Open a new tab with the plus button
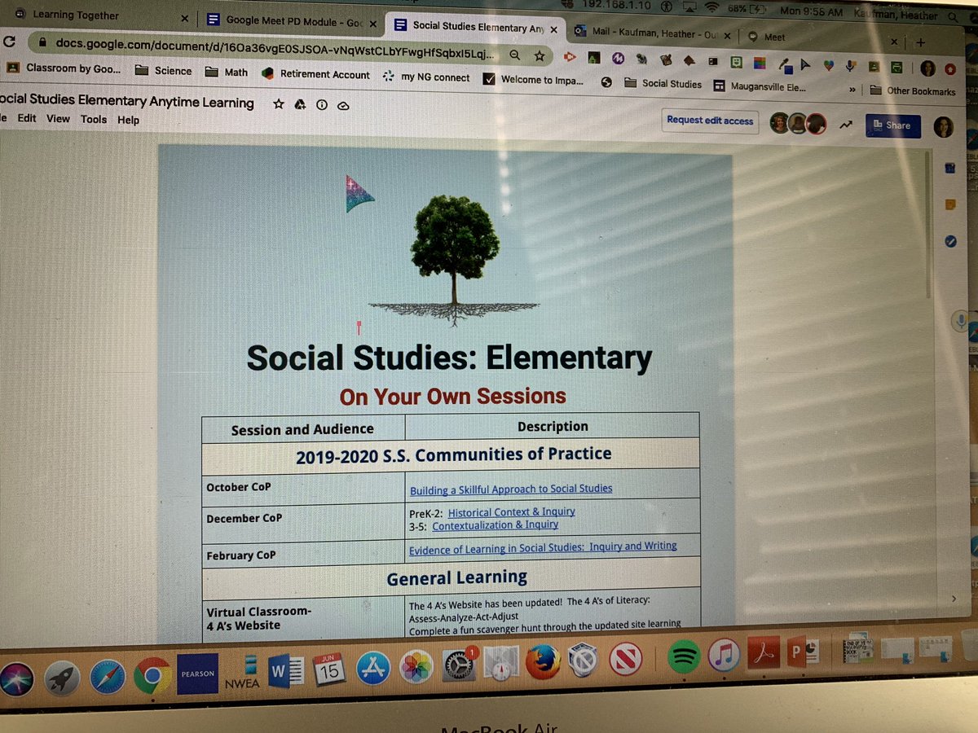The height and width of the screenshot is (733, 978). point(920,42)
